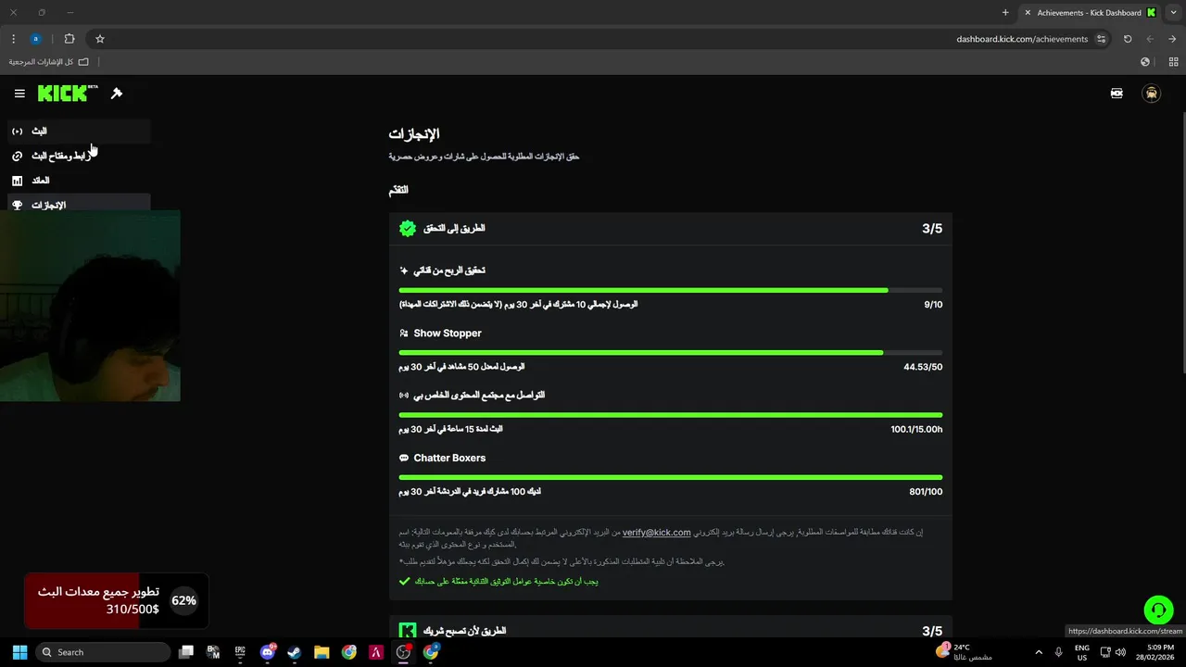This screenshot has height=667, width=1186.
Task: Open the Kick hamburger sidebar menu
Action: (x=19, y=94)
